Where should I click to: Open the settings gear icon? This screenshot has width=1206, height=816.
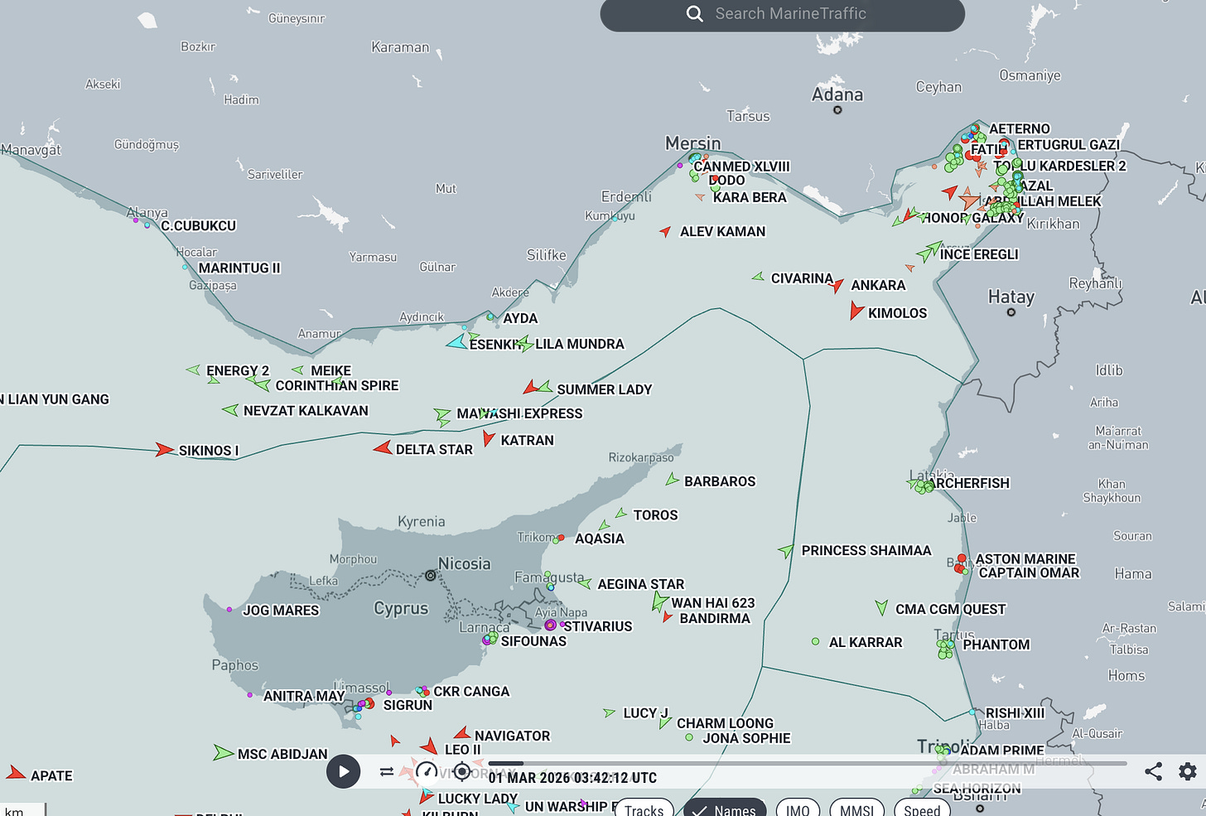(1188, 772)
